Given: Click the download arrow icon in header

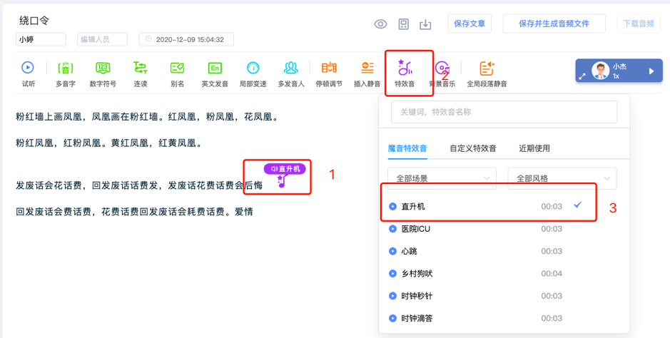Looking at the screenshot, I should (425, 24).
